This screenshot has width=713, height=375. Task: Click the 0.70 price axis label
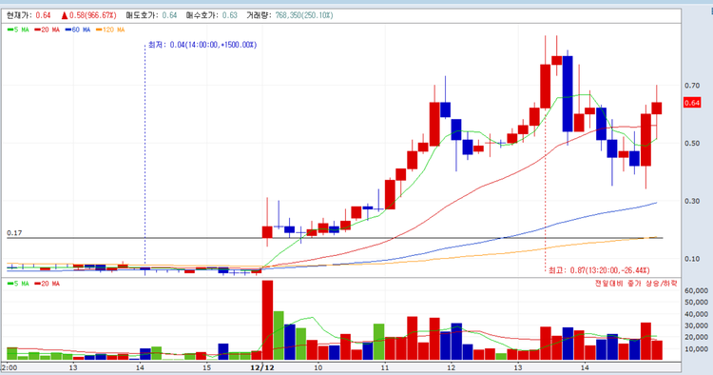(x=692, y=86)
